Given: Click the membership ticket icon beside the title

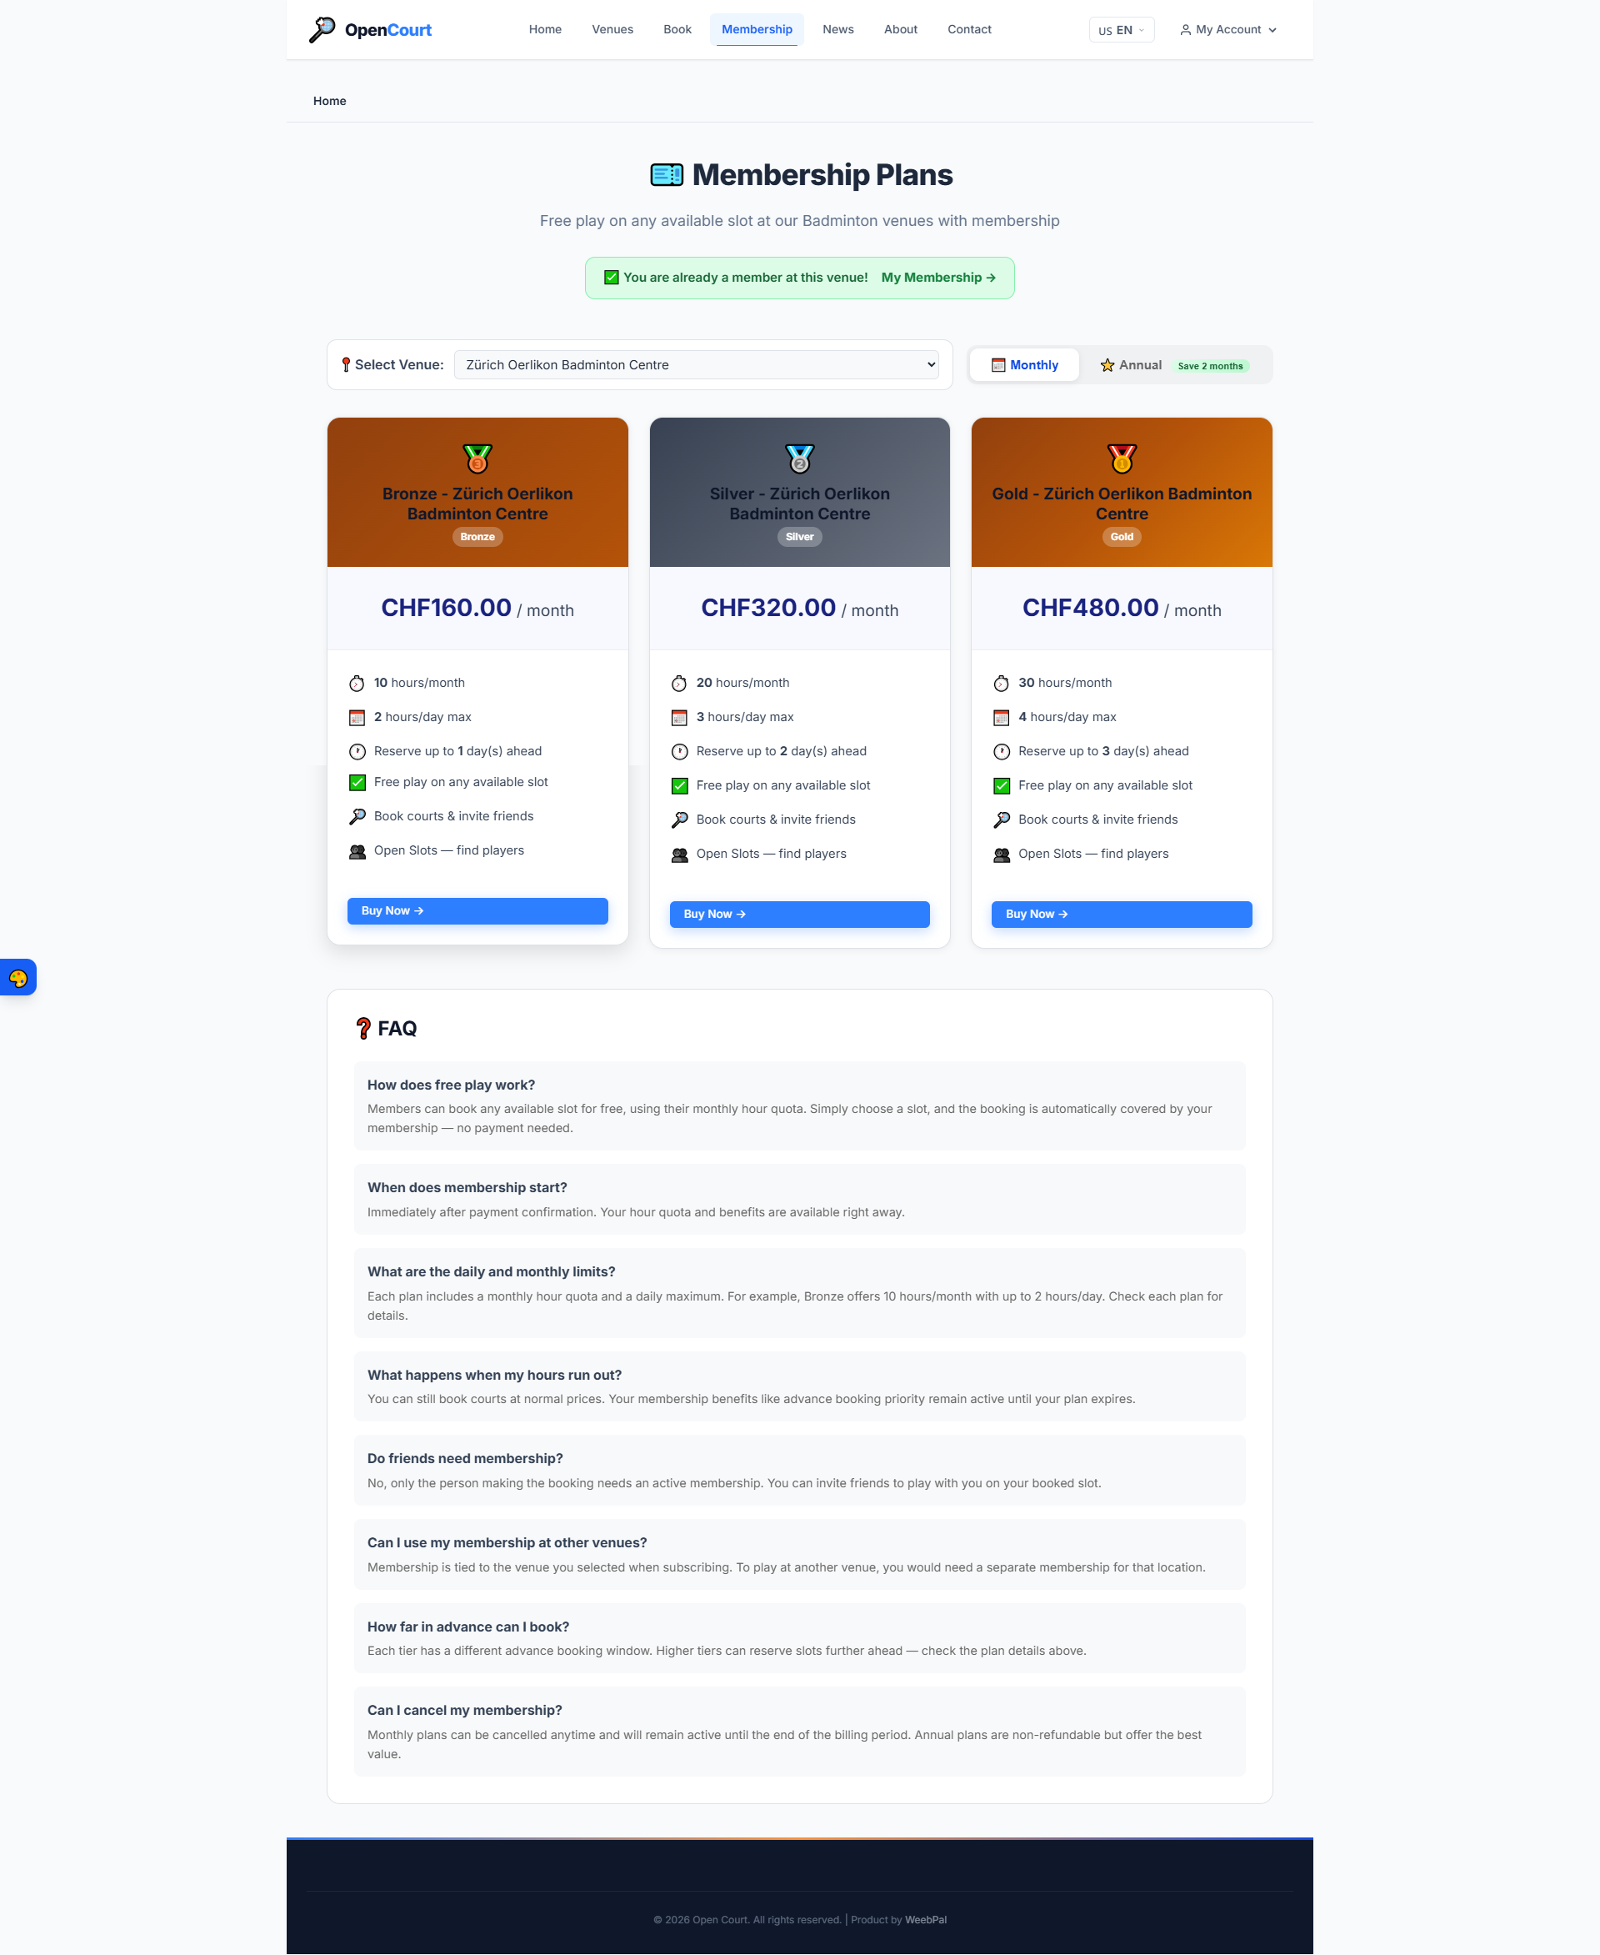Looking at the screenshot, I should [667, 174].
